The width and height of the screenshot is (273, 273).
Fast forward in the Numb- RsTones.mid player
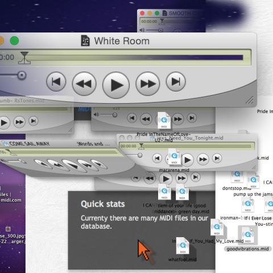pyautogui.click(x=19, y=122)
